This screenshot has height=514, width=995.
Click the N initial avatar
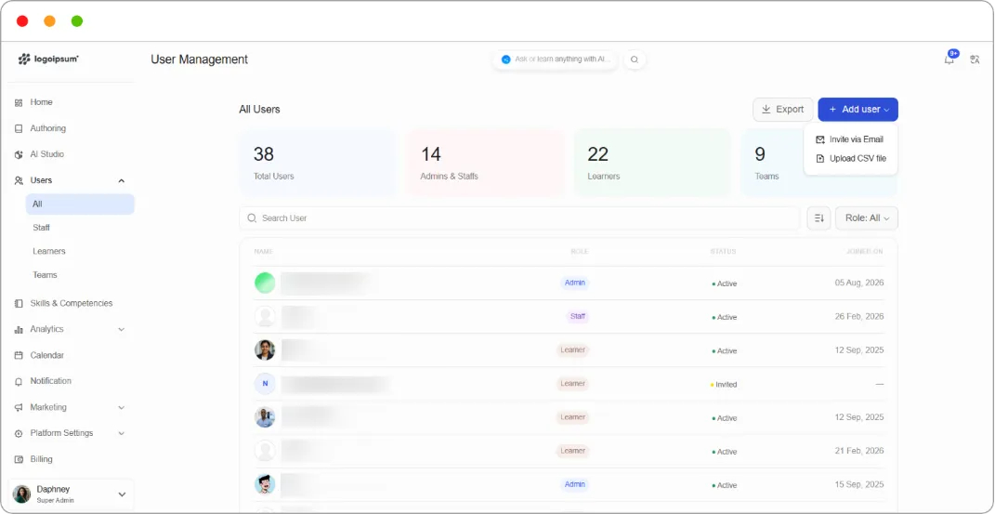[265, 384]
